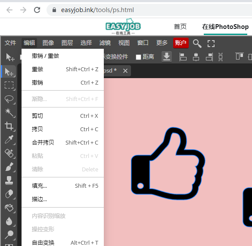Go forward in browser history

(x=23, y=10)
